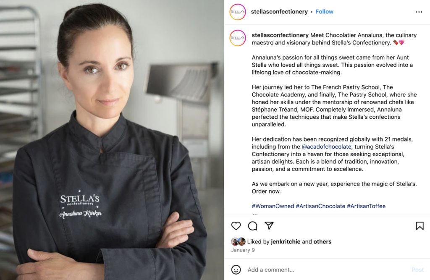The width and height of the screenshot is (430, 280).
Task: View jenkritchie's profile from the likes
Action: click(286, 242)
